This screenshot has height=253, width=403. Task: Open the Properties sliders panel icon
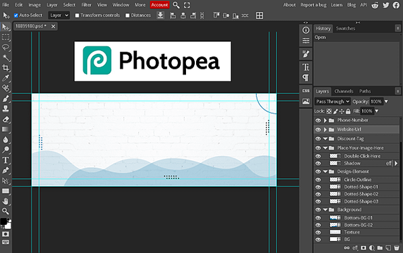(306, 41)
